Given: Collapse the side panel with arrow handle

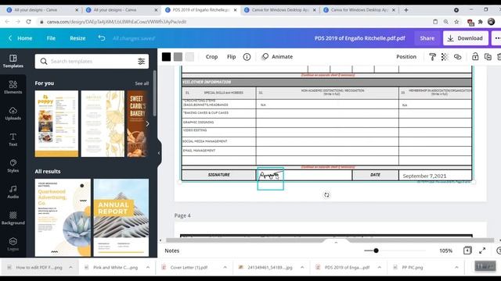Looking at the screenshot, I should (x=159, y=153).
